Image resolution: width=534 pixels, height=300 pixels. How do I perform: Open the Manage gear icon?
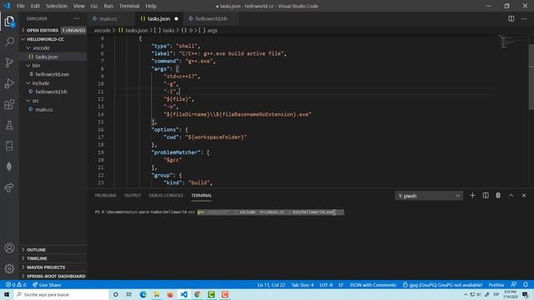click(x=9, y=268)
